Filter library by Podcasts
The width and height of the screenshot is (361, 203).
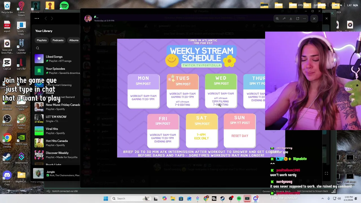[x=58, y=40]
